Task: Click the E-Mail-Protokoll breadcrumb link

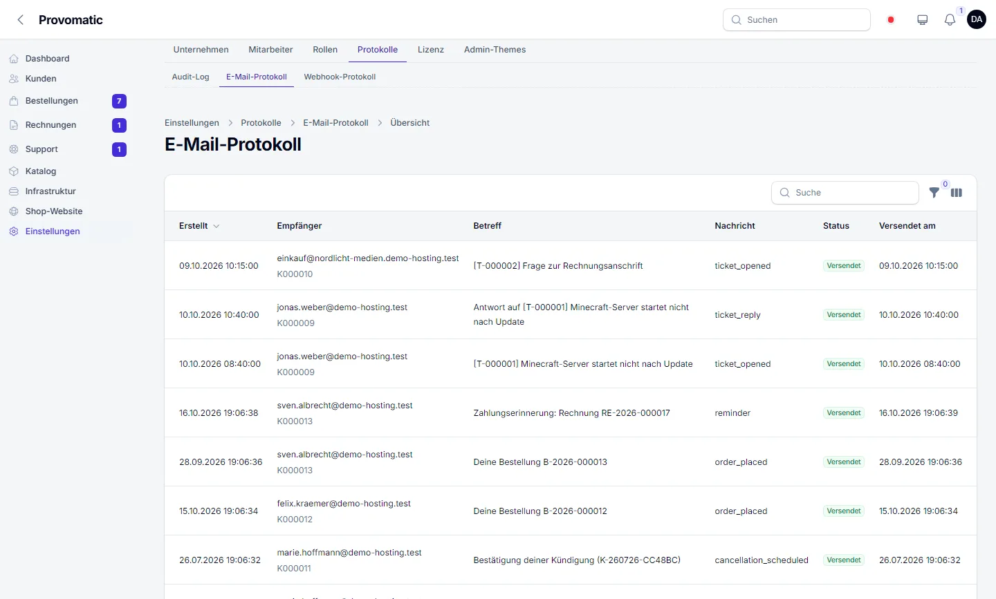Action: tap(335, 123)
